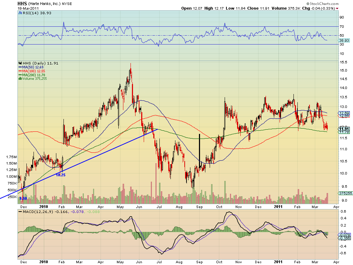Click the 1.75M volume axis label
The image size is (353, 265).
click(x=11, y=157)
